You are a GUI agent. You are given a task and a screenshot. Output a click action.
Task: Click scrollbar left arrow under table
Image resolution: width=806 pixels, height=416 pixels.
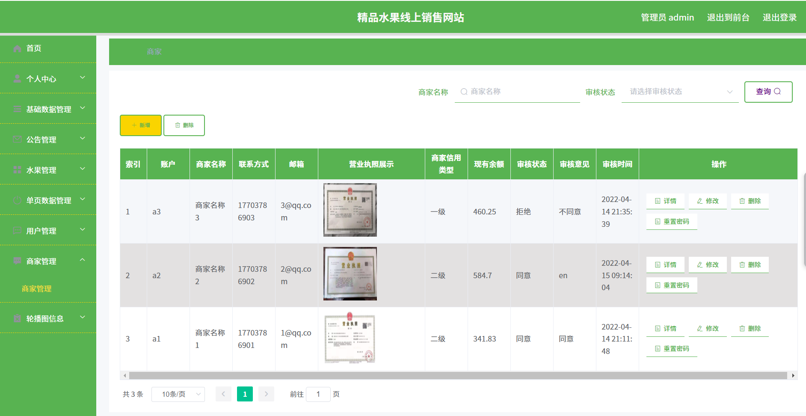tap(124, 376)
